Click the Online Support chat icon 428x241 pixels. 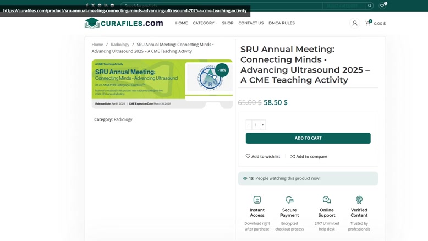coord(327,200)
